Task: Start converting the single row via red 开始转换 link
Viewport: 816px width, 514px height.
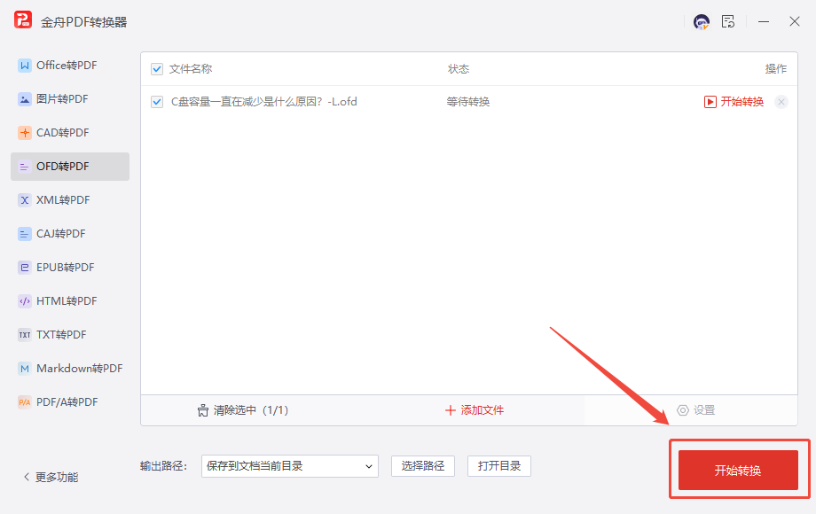Action: [x=734, y=102]
